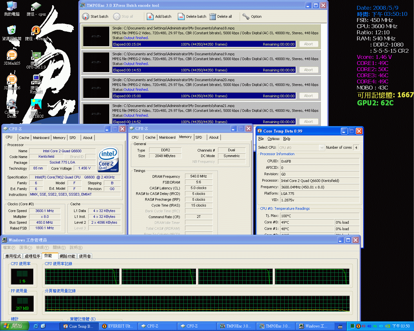Click the shana18.mpg preview thumbnail

coord(96,36)
